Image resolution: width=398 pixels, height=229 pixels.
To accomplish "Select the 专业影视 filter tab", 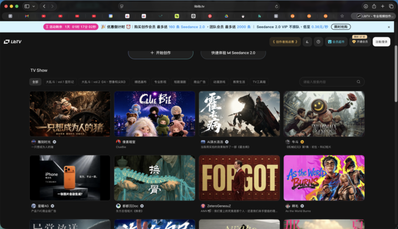I will [160, 82].
